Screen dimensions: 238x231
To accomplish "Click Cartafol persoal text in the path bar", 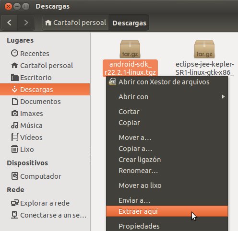I will click(x=80, y=23).
